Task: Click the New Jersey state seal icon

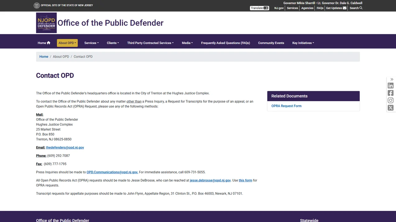Action: point(37,5)
